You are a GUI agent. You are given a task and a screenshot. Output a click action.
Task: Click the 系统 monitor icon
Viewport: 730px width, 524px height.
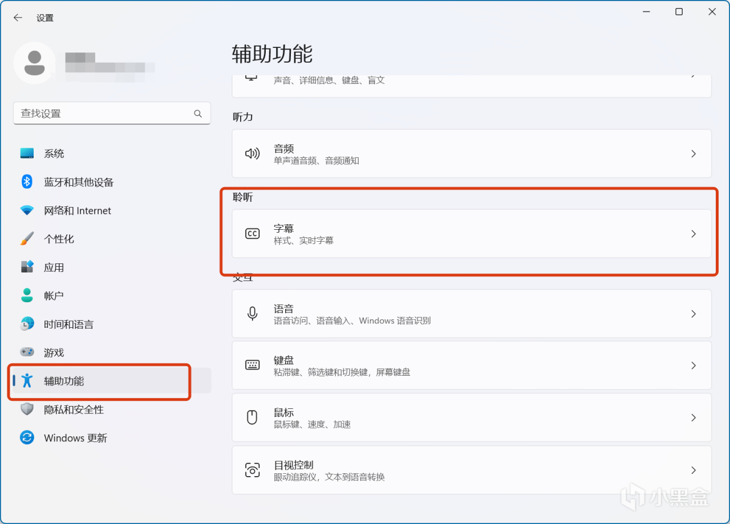point(27,153)
